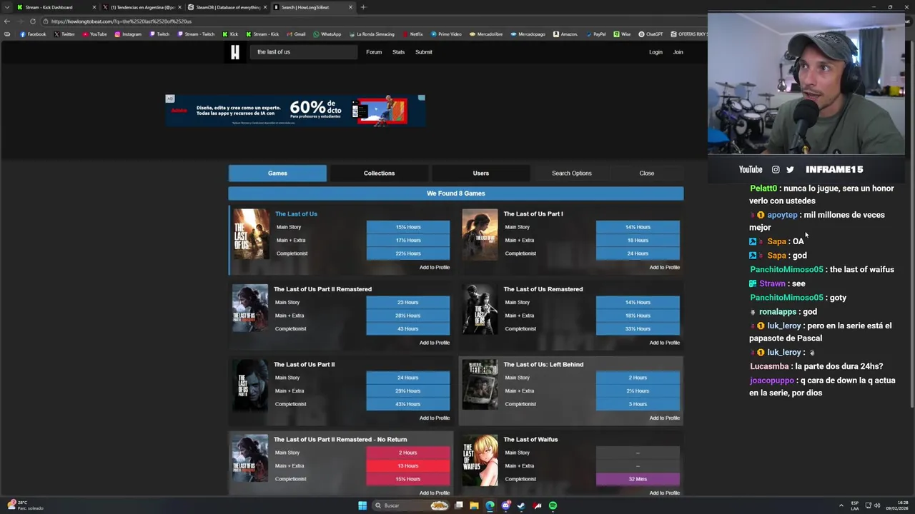Switch to the SteamDB browser tab
Screen dimensions: 915x514
(x=227, y=7)
